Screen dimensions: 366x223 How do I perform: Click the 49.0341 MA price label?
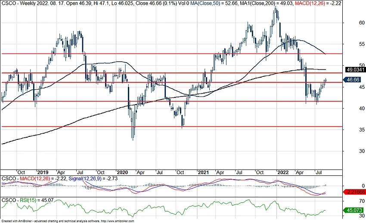(356, 69)
